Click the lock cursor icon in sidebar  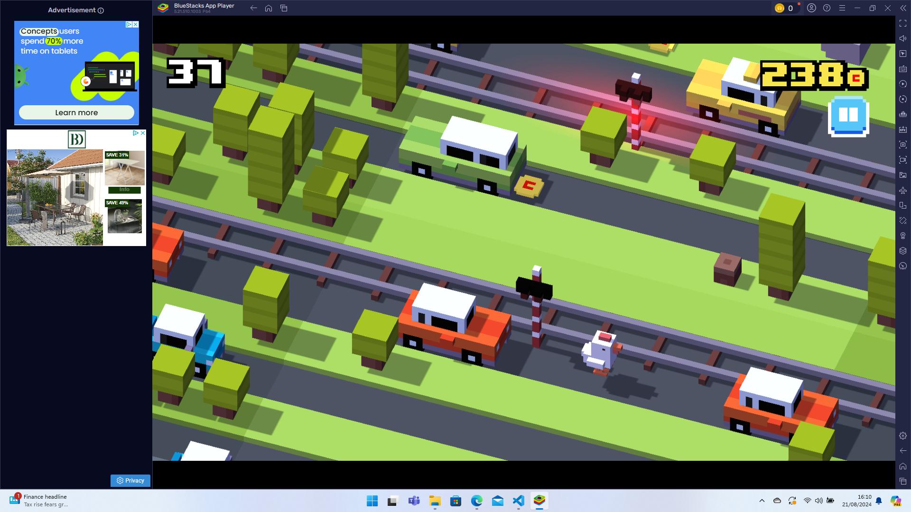tap(903, 54)
